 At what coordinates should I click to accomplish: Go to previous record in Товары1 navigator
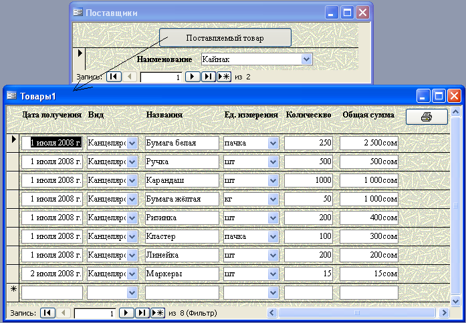[x=64, y=313]
